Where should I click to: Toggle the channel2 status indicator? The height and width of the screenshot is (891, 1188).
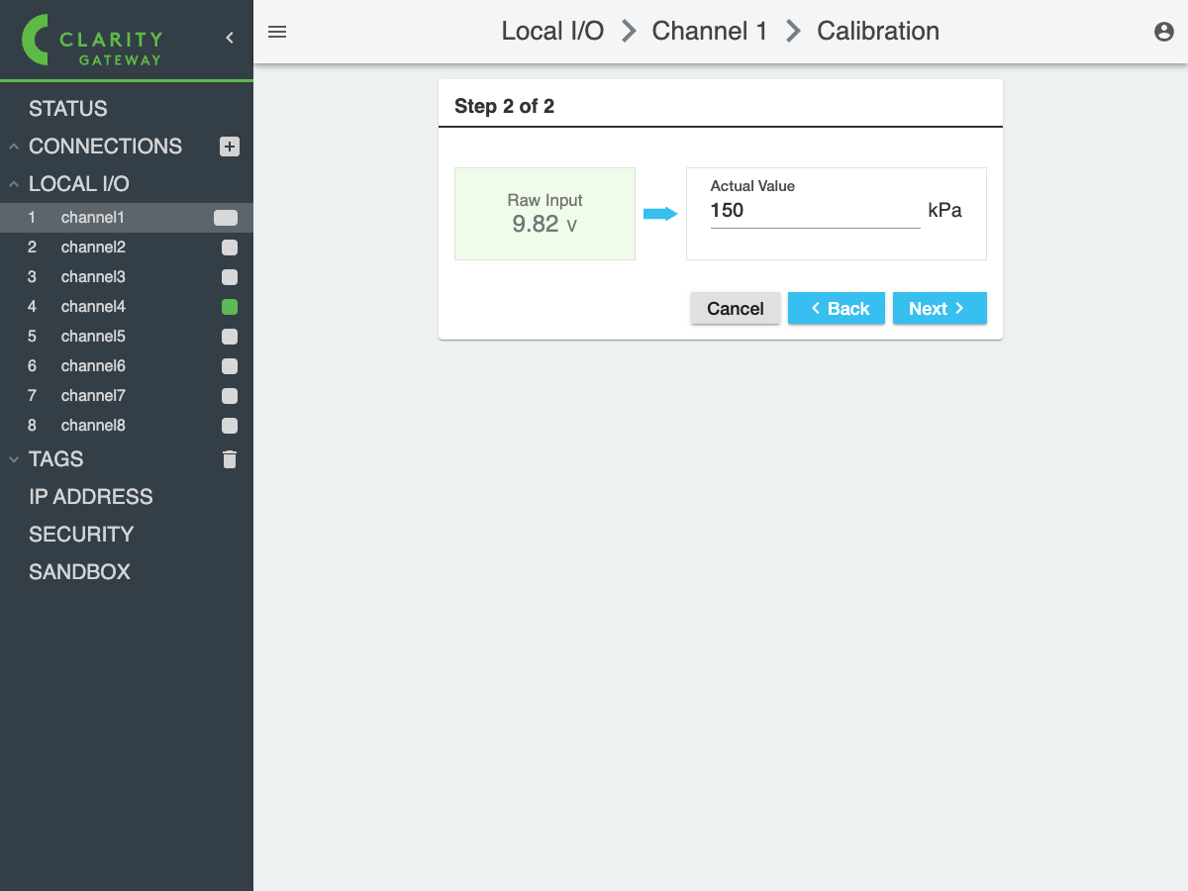(x=230, y=247)
